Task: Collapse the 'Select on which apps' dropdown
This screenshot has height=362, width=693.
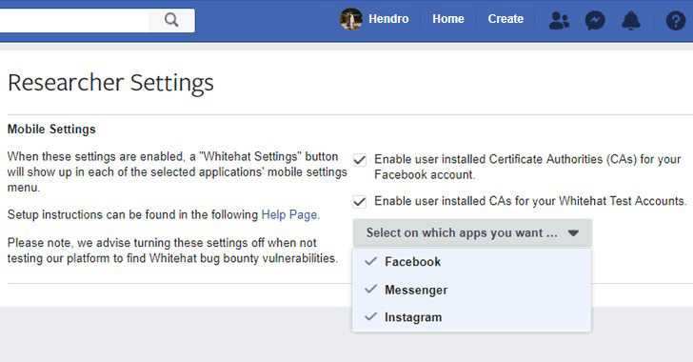Action: click(472, 232)
